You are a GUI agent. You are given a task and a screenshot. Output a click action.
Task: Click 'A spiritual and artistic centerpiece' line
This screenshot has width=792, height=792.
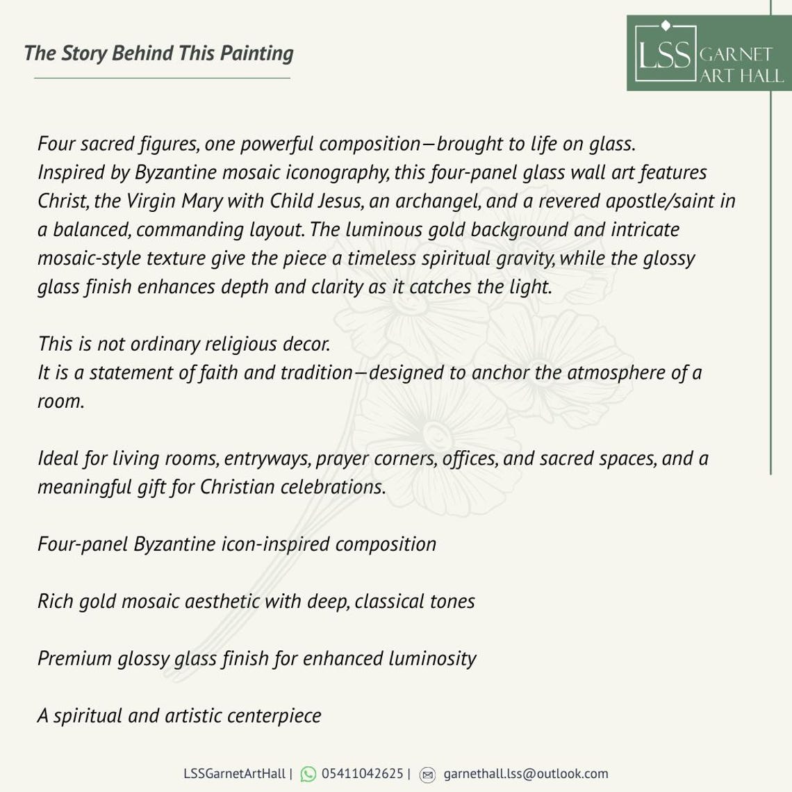[179, 716]
